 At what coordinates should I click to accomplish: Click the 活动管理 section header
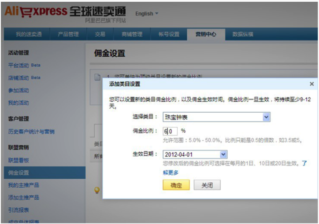[x=19, y=53]
